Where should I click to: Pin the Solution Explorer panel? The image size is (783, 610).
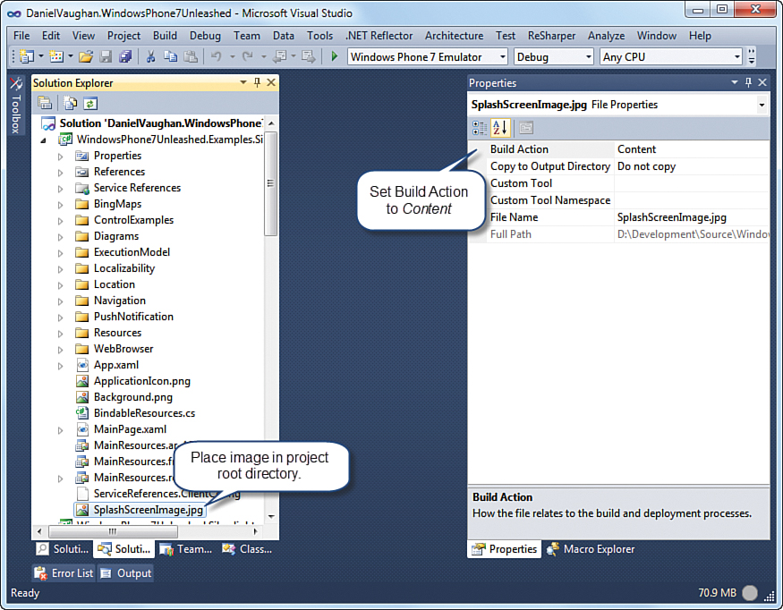pyautogui.click(x=257, y=82)
